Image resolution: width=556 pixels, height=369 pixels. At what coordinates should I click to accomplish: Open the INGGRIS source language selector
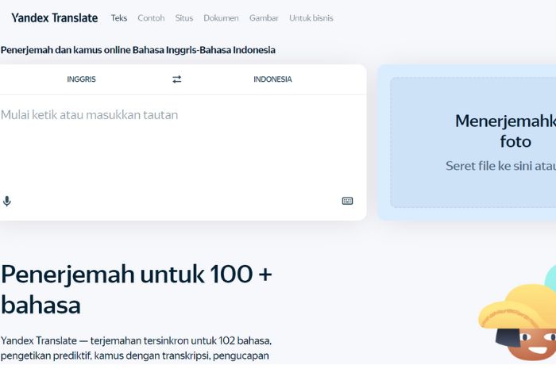click(x=81, y=79)
